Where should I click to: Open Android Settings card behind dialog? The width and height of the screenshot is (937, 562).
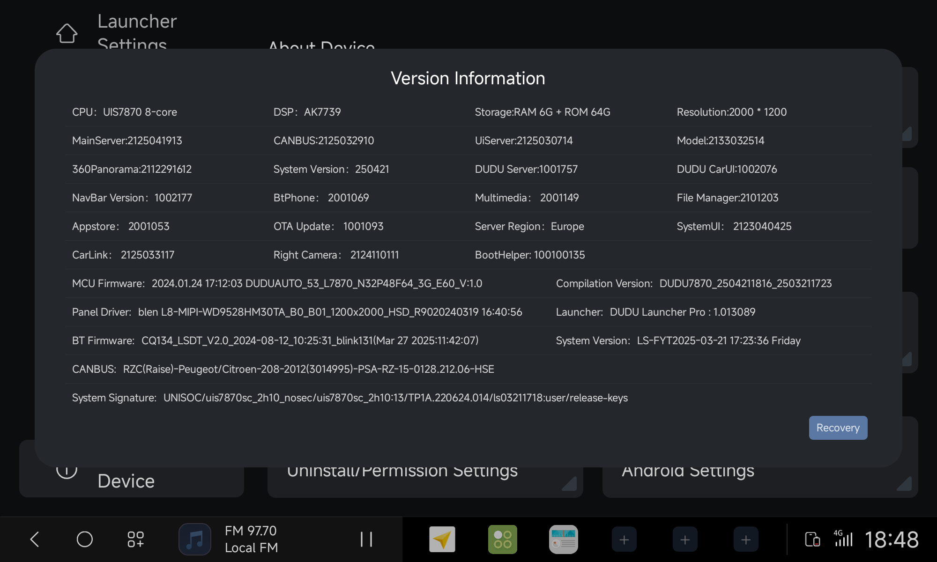click(x=760, y=481)
